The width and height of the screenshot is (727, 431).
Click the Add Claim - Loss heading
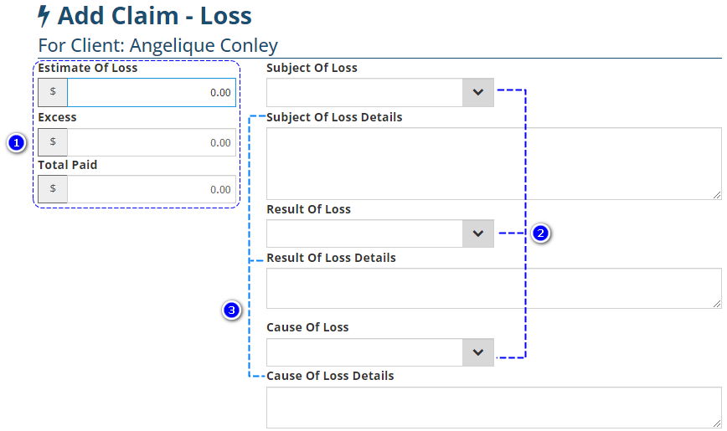[154, 16]
